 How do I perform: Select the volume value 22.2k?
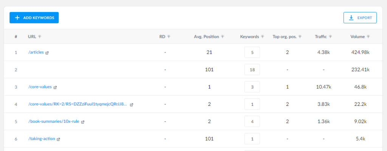[x=360, y=104]
